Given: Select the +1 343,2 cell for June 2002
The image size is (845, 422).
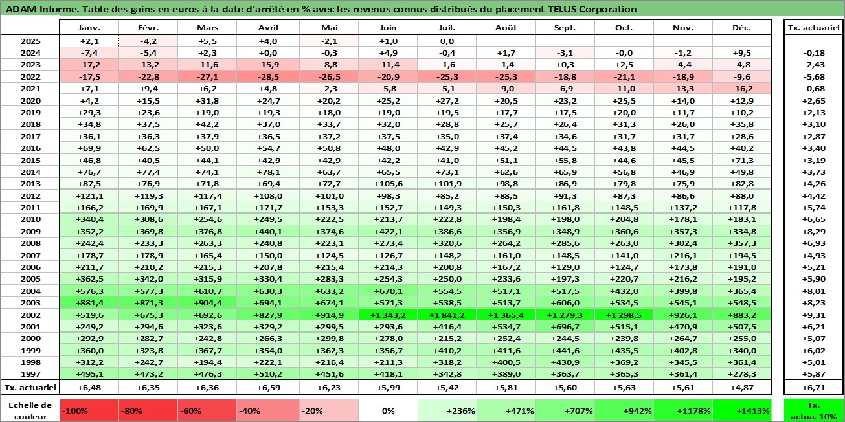Looking at the screenshot, I should [x=389, y=315].
